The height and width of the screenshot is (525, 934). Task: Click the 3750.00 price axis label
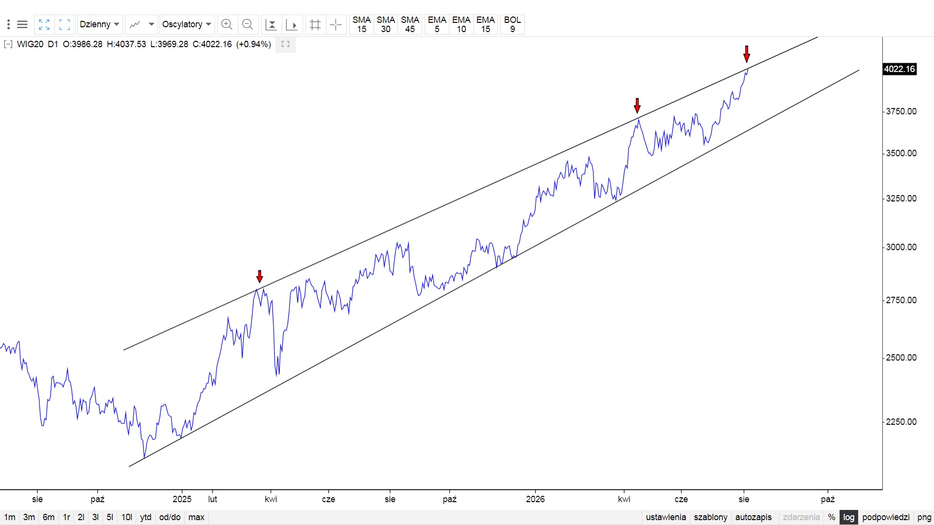click(x=901, y=111)
